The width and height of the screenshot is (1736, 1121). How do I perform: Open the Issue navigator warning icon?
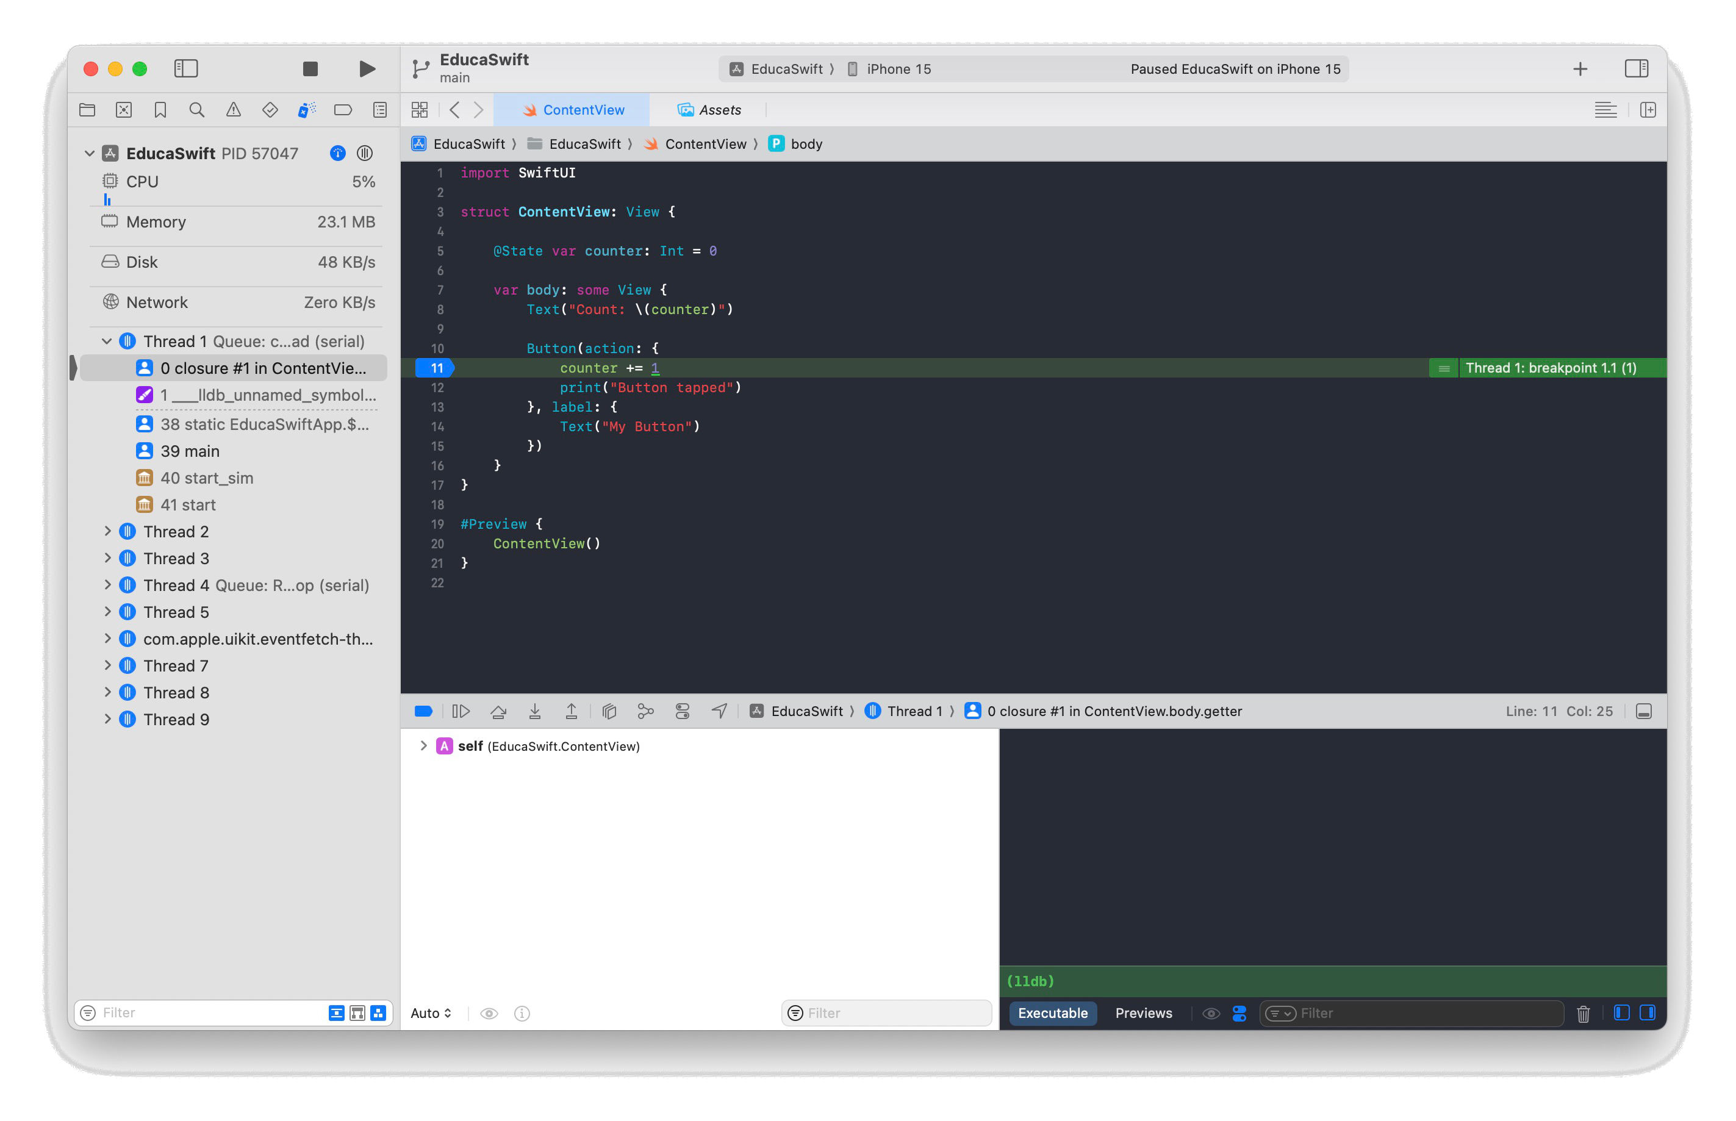pyautogui.click(x=233, y=110)
